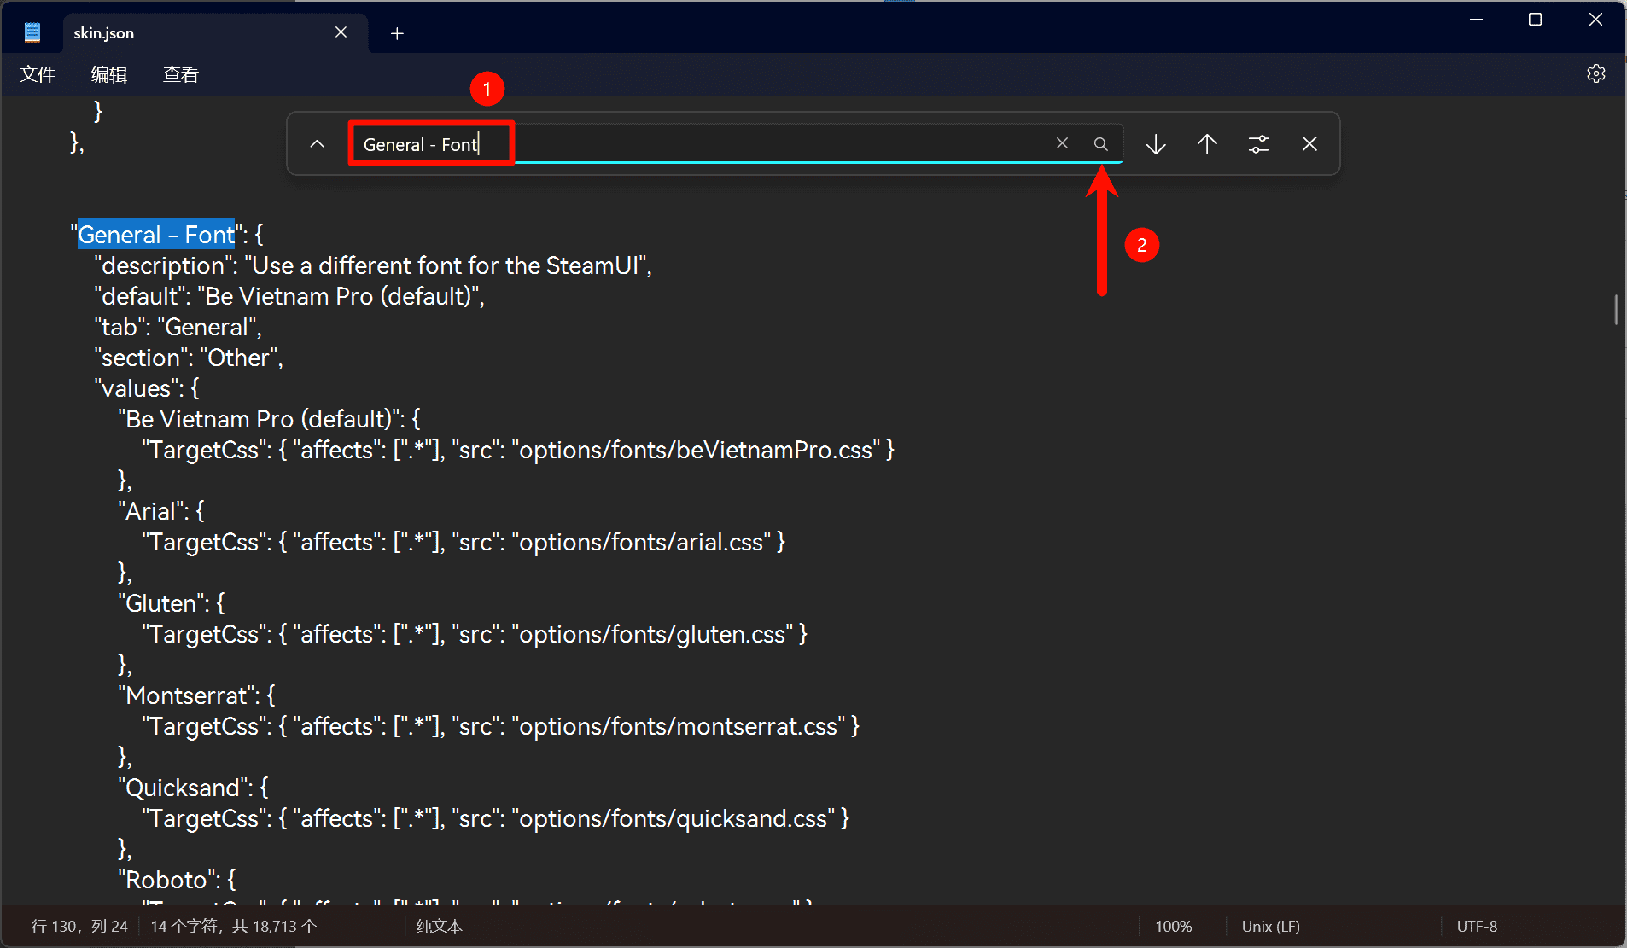Click the 100% zoom level in status bar
This screenshot has width=1627, height=948.
(x=1173, y=927)
